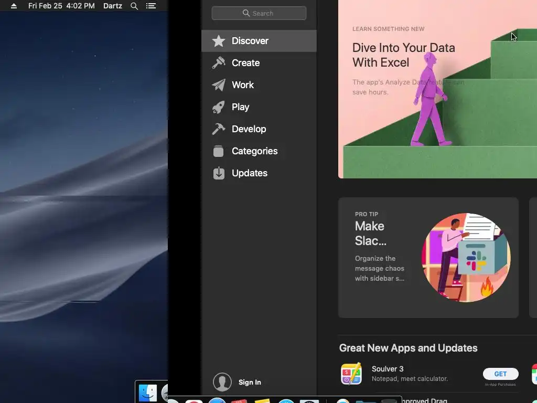Select Discover in the sidebar
This screenshot has height=403, width=537.
pos(259,41)
